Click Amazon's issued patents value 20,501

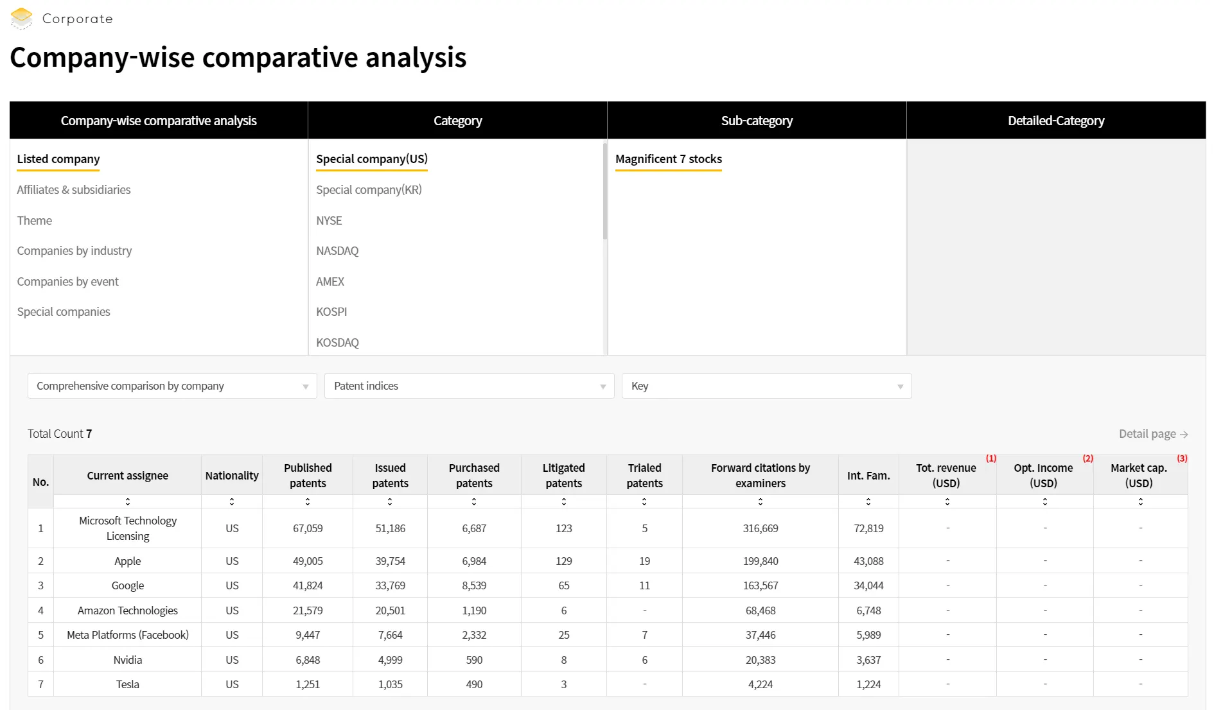[x=390, y=610]
